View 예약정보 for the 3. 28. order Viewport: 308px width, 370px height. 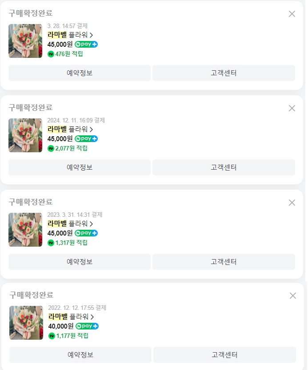click(80, 73)
